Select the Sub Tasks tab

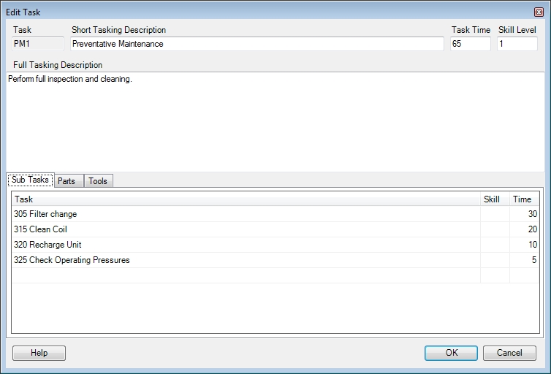click(30, 180)
